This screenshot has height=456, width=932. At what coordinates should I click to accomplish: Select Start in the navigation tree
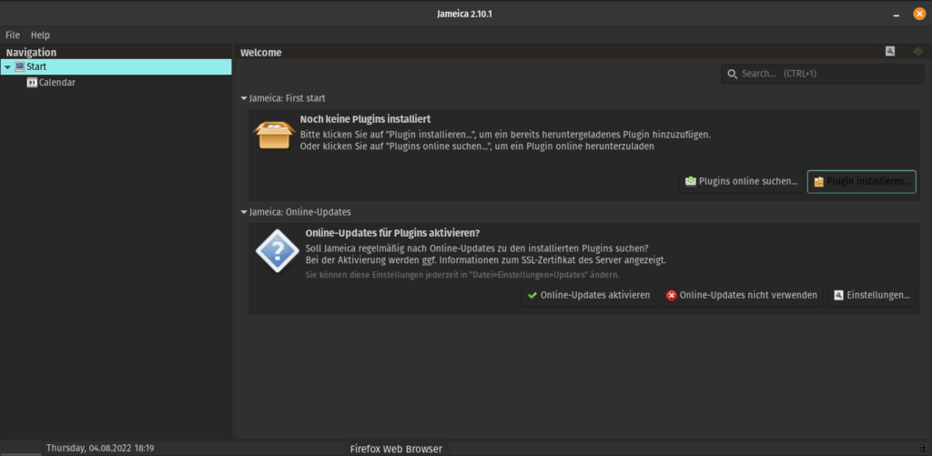coord(116,66)
